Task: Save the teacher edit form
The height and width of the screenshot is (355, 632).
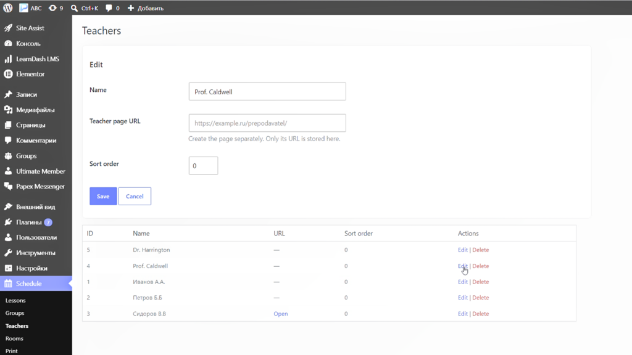Action: point(103,196)
